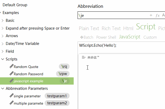Click the menu lines icon beside 未命名
This screenshot has height=109, width=165.
pos(84,57)
